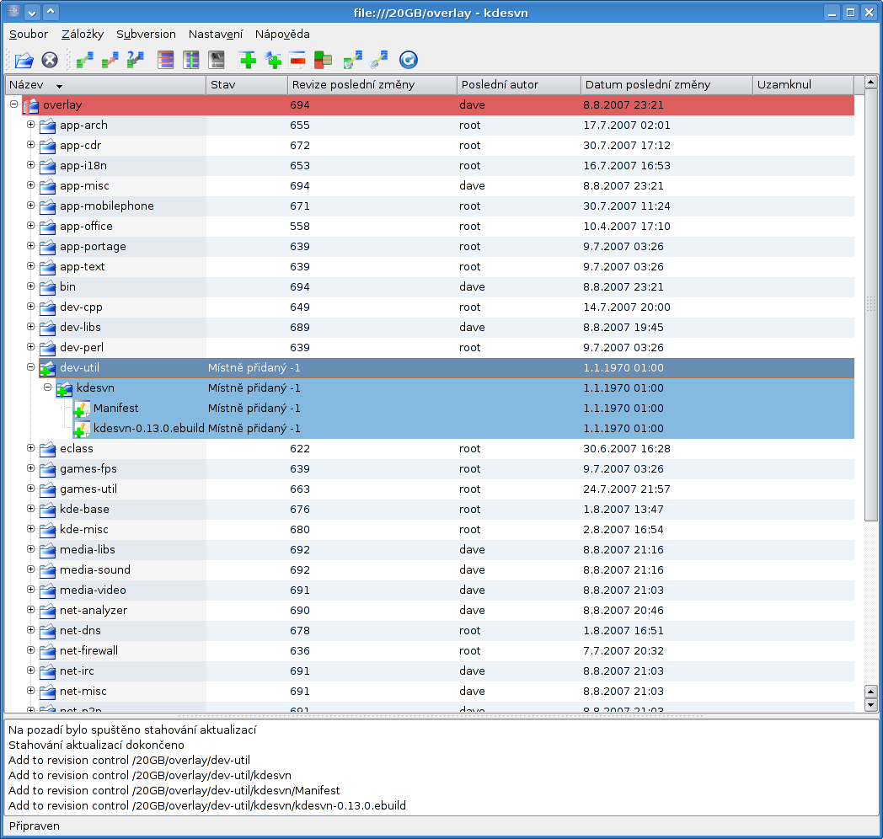883x839 pixels.
Task: Open the Subversion menu
Action: click(146, 35)
